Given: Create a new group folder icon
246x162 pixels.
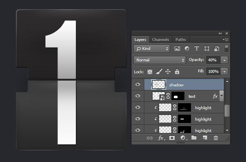Looking at the screenshot, I should [x=194, y=138].
